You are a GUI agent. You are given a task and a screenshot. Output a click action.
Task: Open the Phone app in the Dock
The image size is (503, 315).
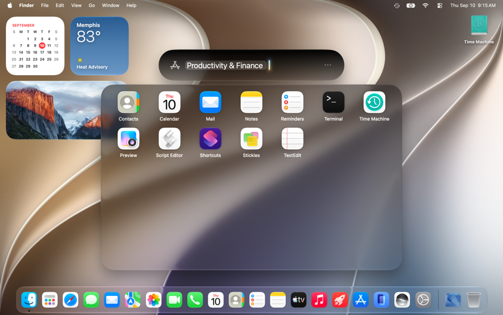(x=195, y=300)
